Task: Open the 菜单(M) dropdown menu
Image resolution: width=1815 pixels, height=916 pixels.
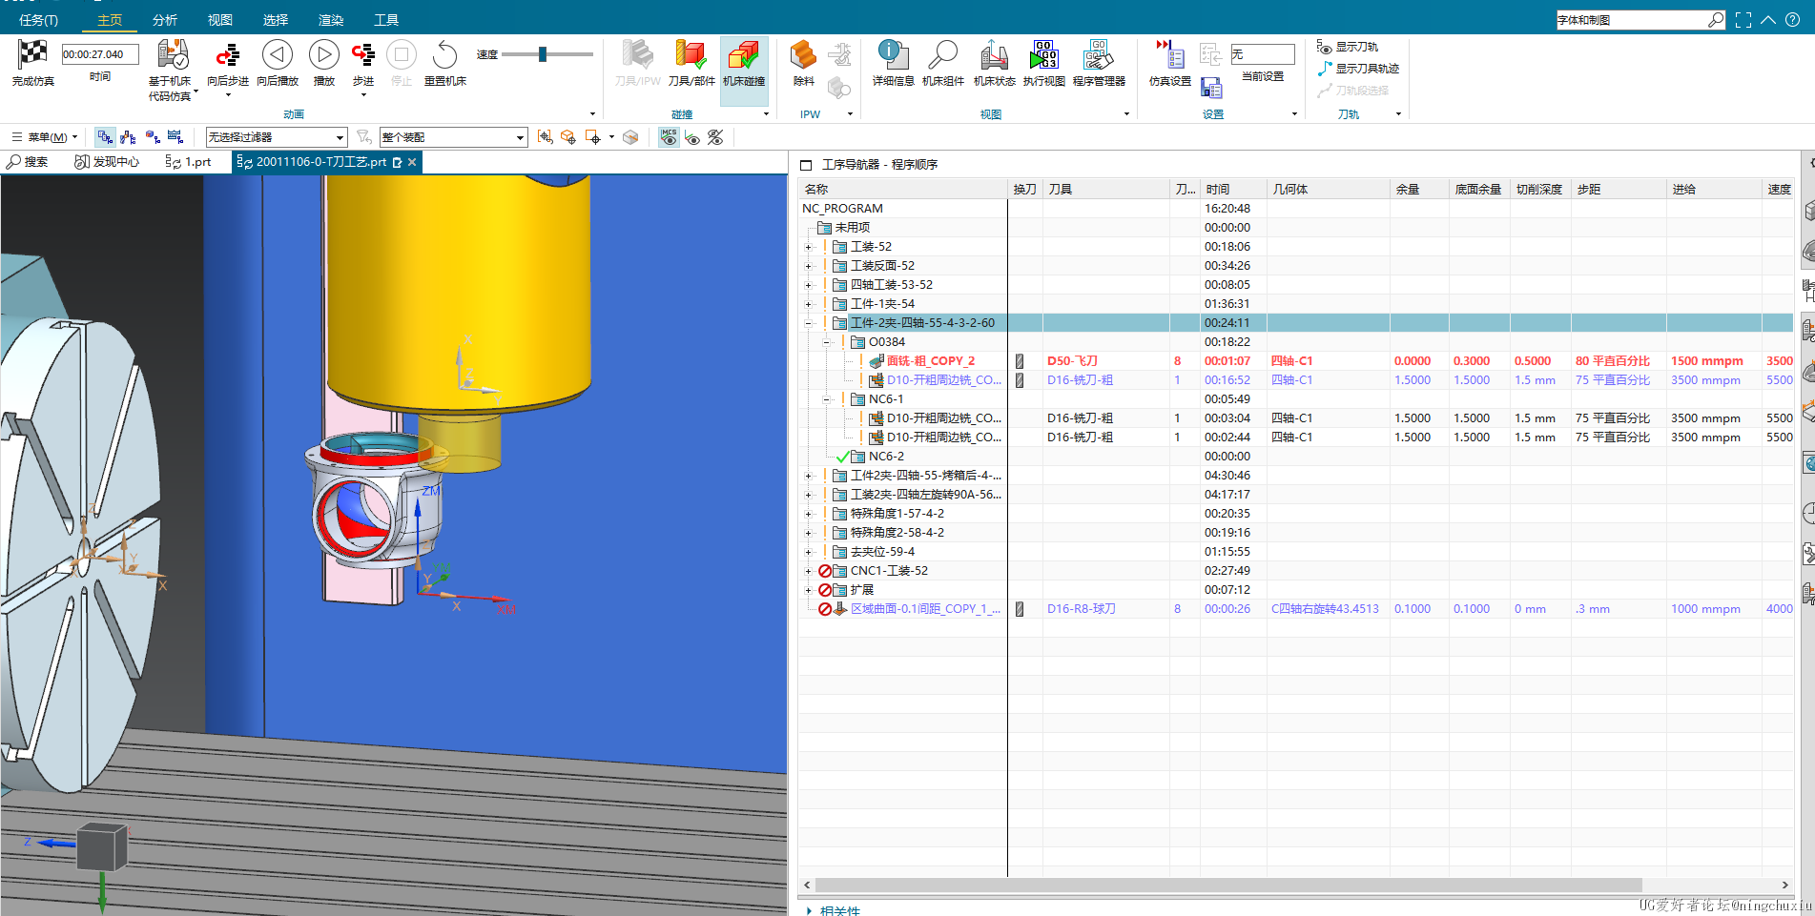Action: click(x=44, y=137)
